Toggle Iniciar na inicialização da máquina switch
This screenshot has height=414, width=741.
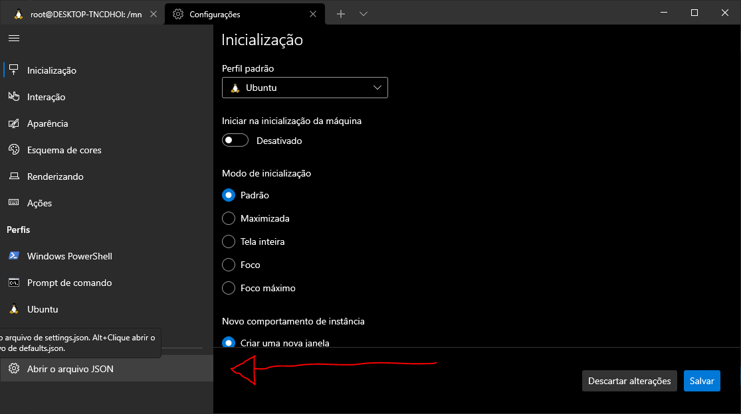(x=235, y=140)
